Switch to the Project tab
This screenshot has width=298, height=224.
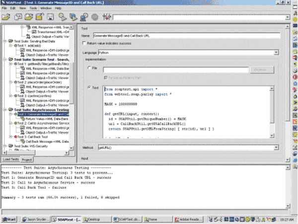click(x=27, y=159)
